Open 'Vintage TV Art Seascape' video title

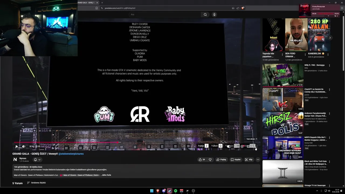pyautogui.click(x=315, y=185)
